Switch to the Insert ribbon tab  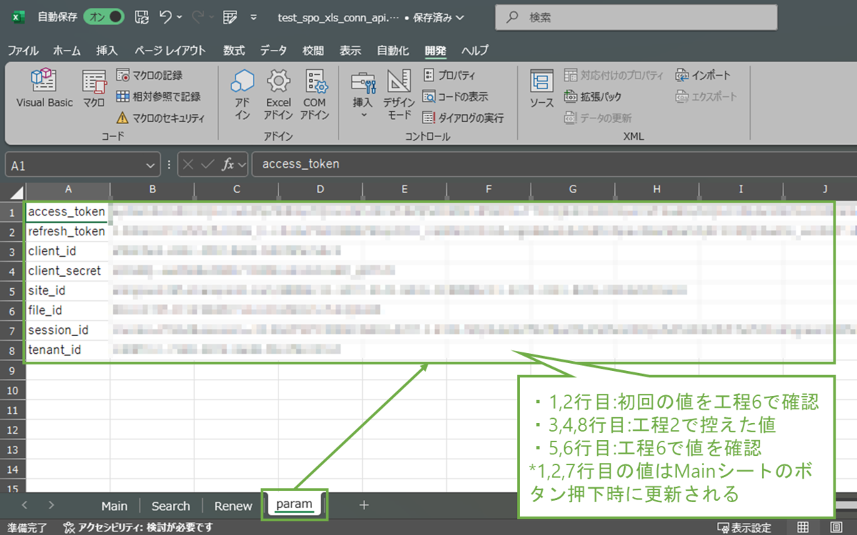pos(107,51)
